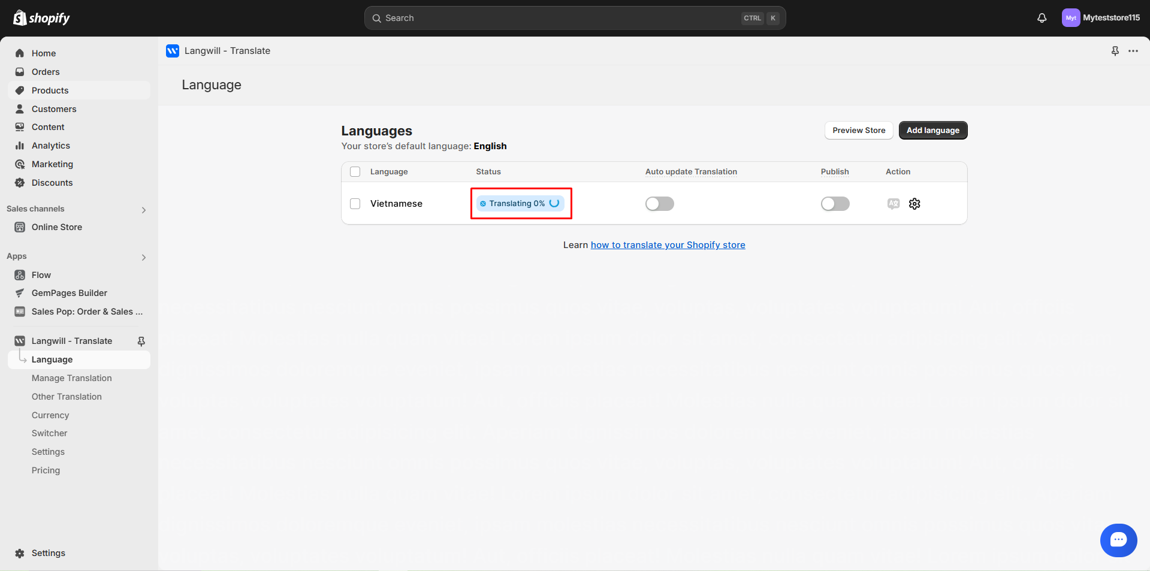Open how to translate your Shopify store link
Viewport: 1150px width, 571px height.
[668, 245]
